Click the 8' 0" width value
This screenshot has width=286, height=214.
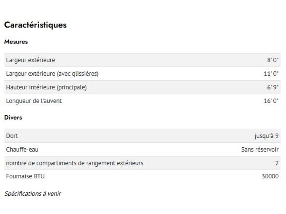tap(273, 60)
